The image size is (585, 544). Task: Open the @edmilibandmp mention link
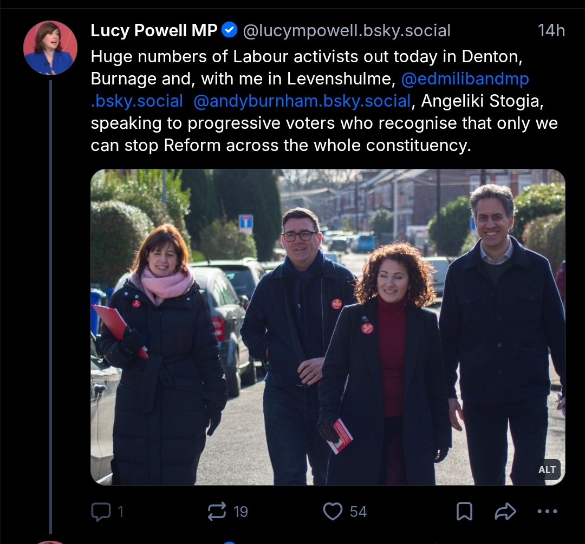[465, 78]
